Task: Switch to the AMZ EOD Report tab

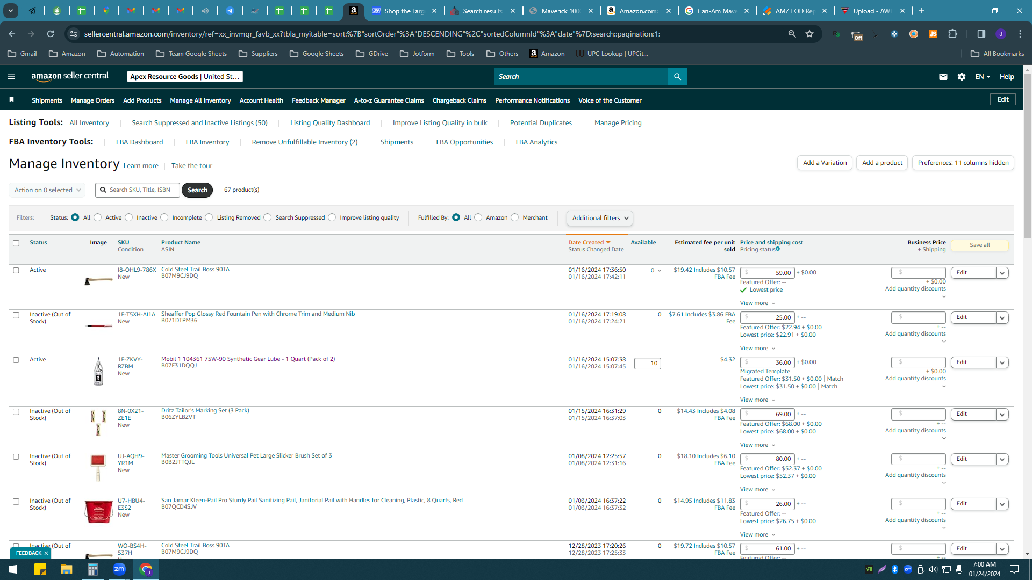Action: pos(794,11)
